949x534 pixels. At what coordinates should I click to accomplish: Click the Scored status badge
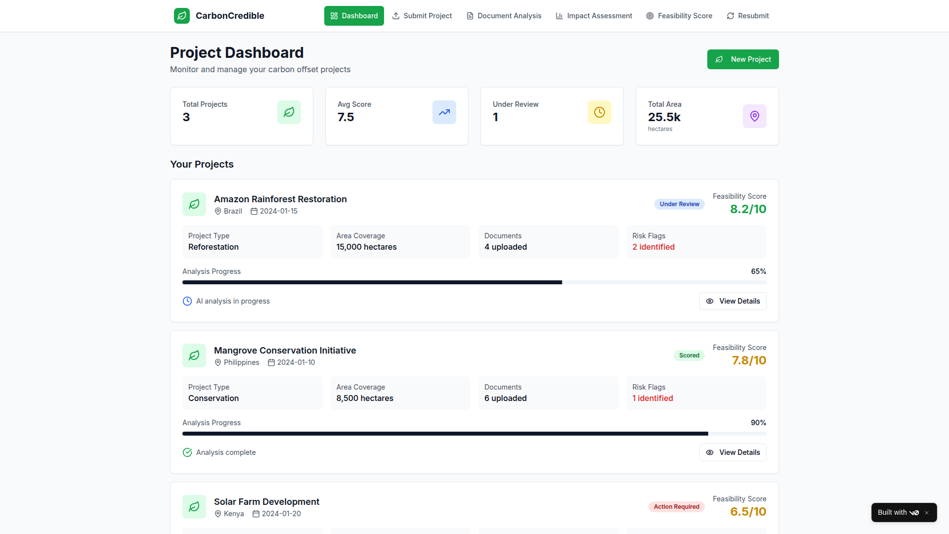pyautogui.click(x=689, y=356)
